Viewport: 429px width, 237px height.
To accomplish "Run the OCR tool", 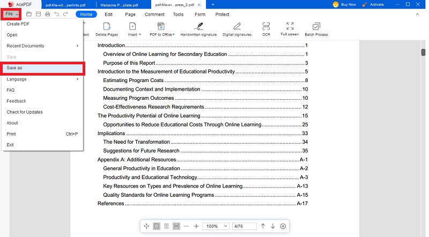I will (266, 29).
